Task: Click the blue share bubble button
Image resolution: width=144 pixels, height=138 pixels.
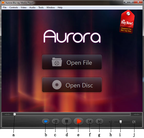Action: 46,121
